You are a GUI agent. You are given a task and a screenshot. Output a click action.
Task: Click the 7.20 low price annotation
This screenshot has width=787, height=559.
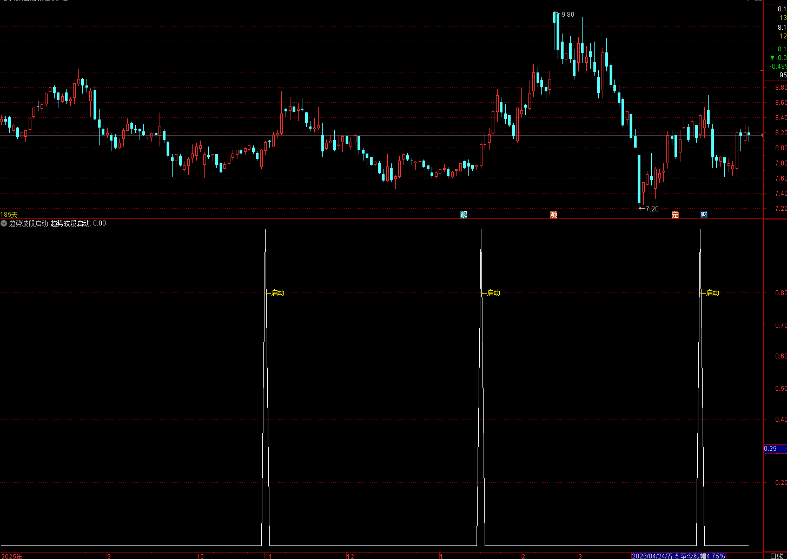[652, 209]
